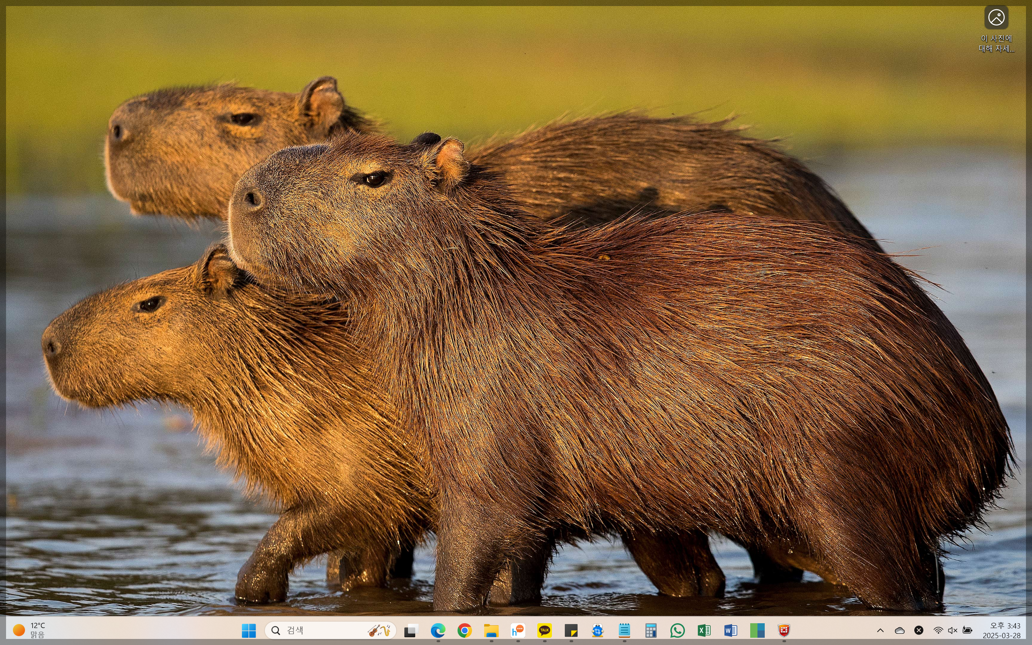This screenshot has height=645, width=1032.
Task: Unmute the muted speaker volume icon
Action: (x=952, y=630)
